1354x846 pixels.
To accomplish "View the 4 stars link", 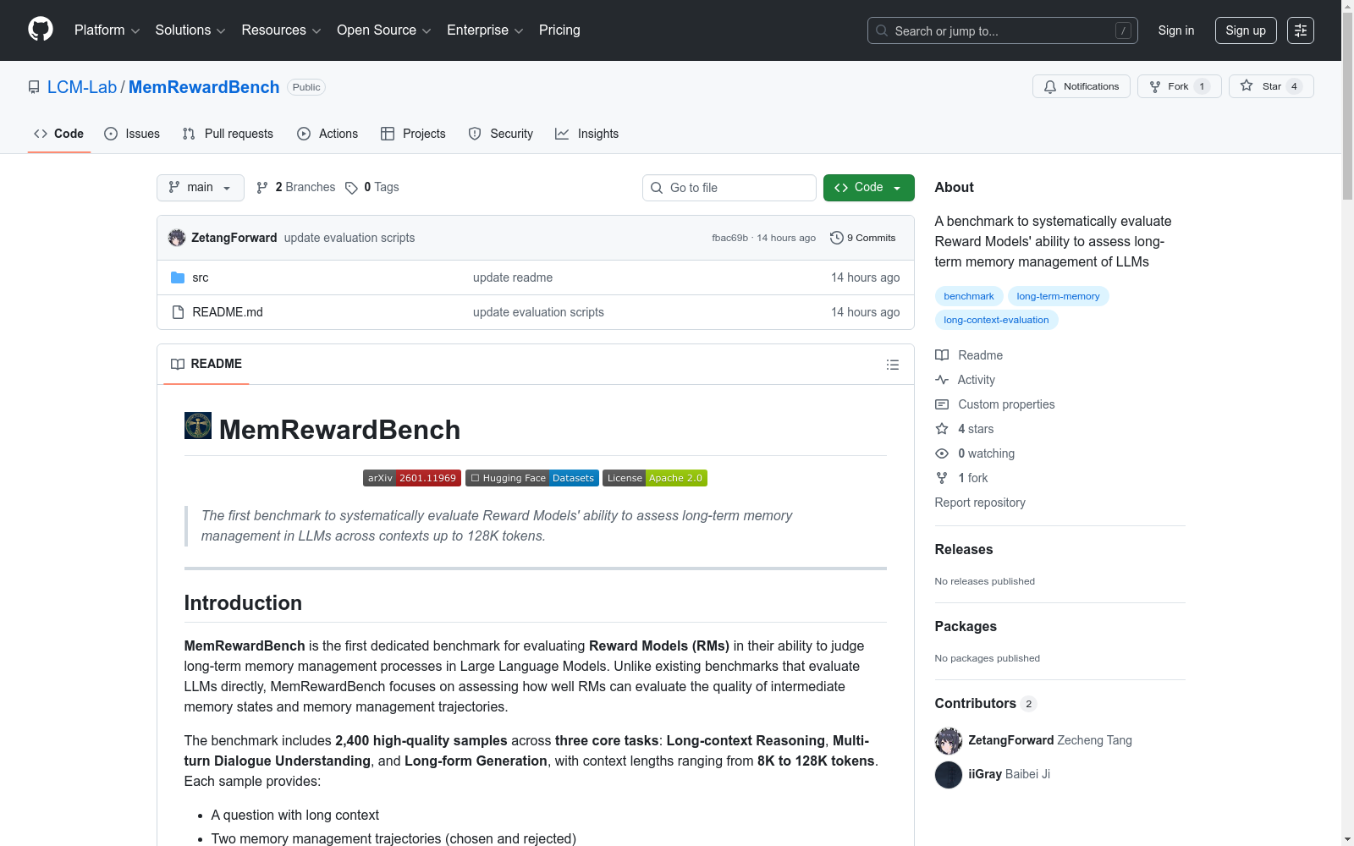I will [x=965, y=429].
